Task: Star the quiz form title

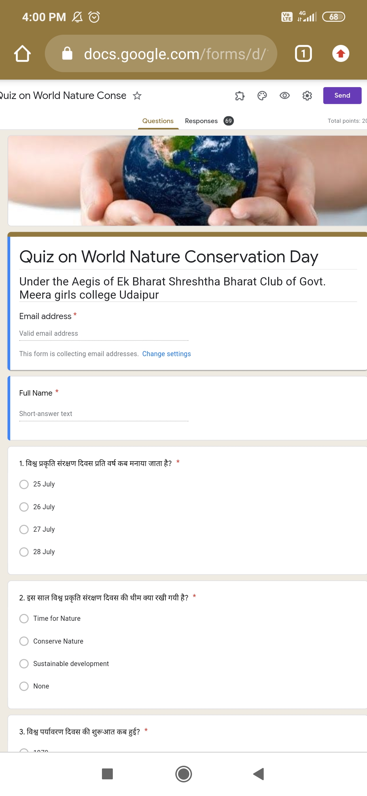Action: pos(137,96)
